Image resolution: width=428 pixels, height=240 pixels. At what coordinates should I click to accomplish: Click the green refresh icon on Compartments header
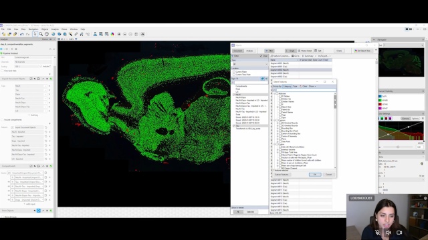51,166
